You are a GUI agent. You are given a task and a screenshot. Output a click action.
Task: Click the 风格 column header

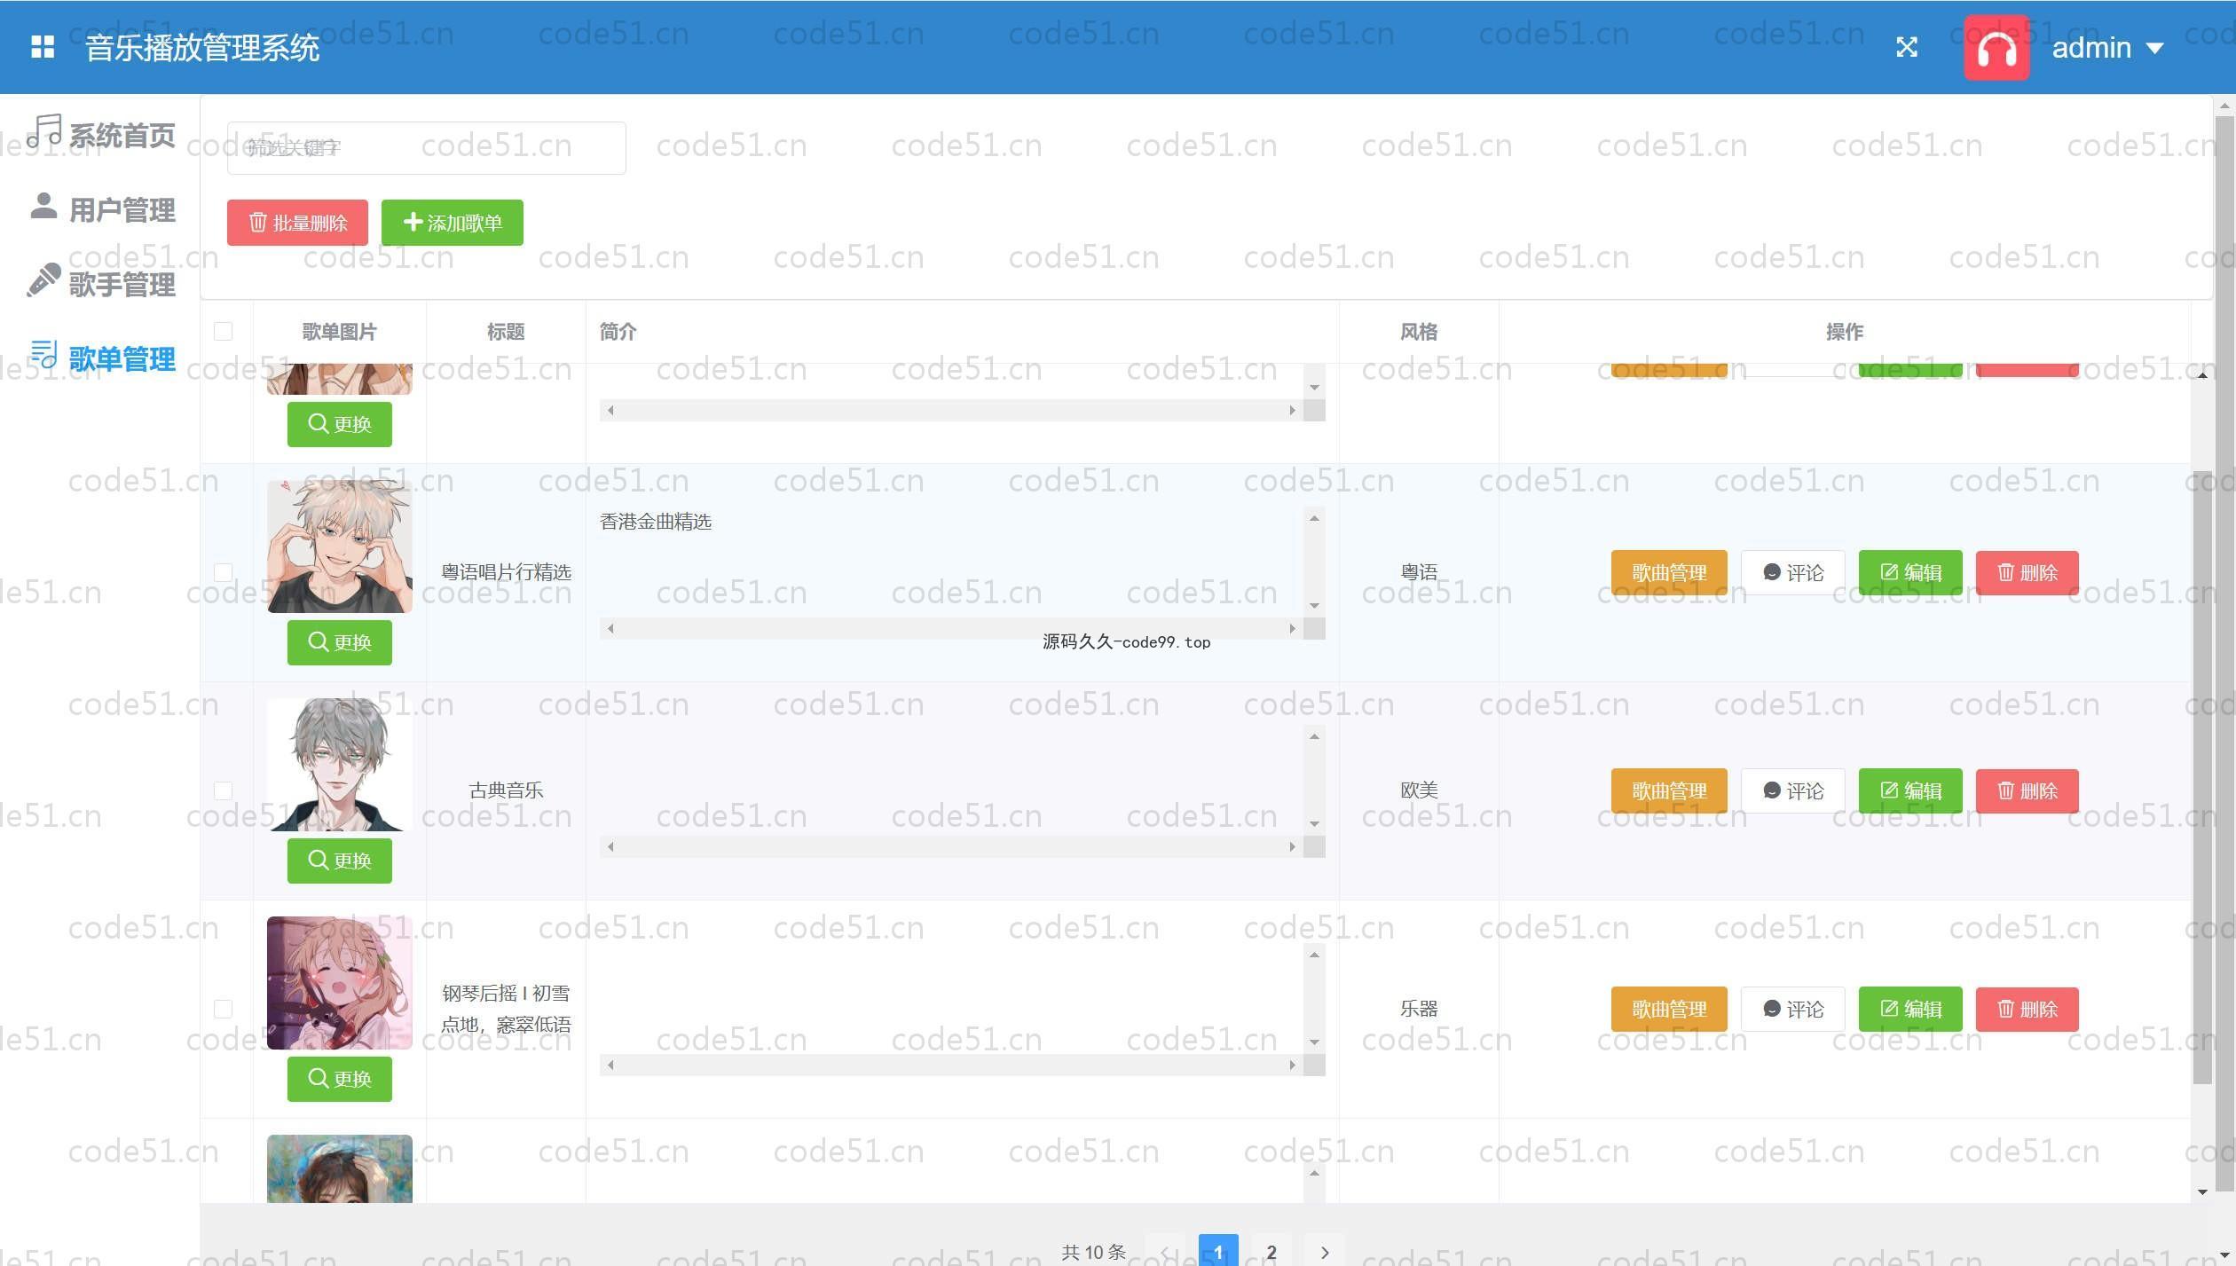tap(1419, 332)
